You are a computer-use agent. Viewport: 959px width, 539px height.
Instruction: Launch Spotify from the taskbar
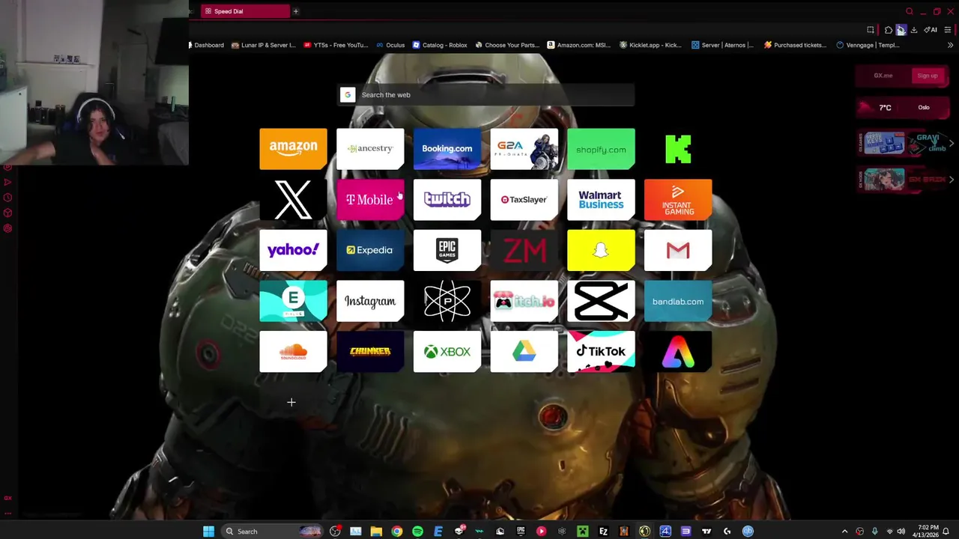coord(417,532)
